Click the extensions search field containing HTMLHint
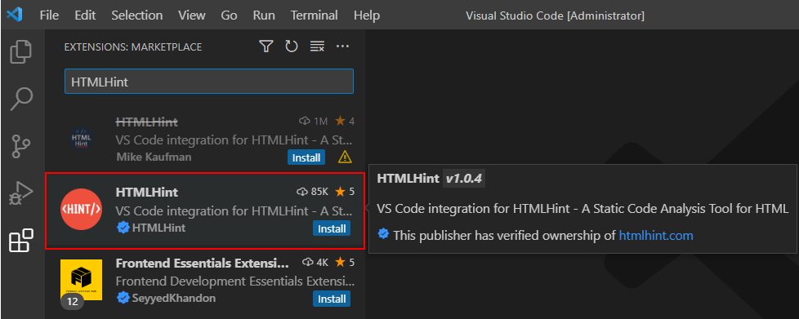This screenshot has width=799, height=319. click(209, 82)
